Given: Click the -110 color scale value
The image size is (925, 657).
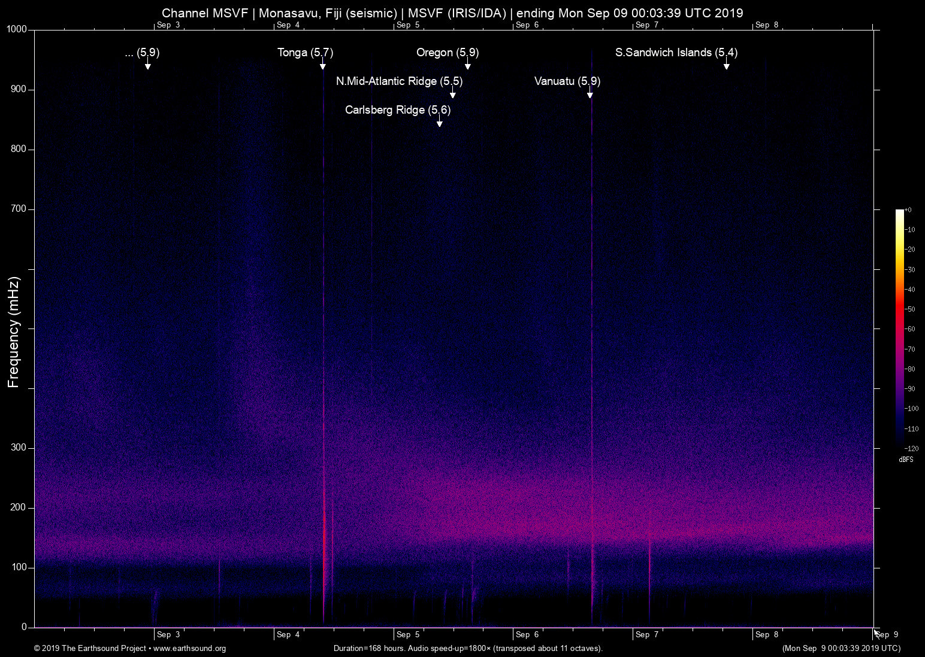Looking at the screenshot, I should pos(911,430).
